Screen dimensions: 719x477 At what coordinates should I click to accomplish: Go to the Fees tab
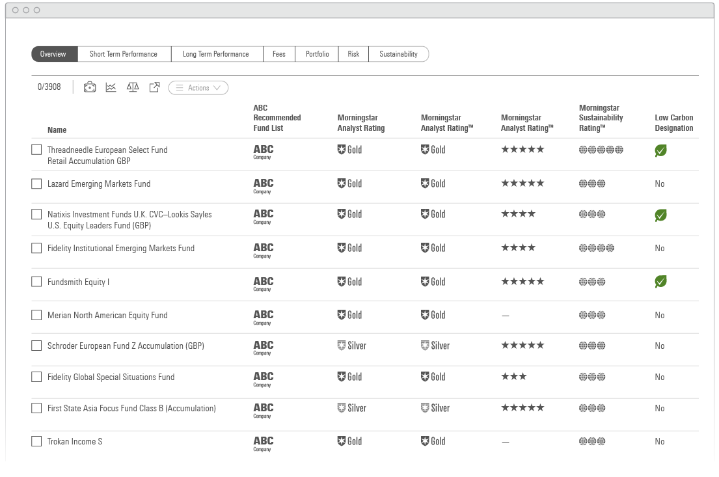tap(278, 54)
